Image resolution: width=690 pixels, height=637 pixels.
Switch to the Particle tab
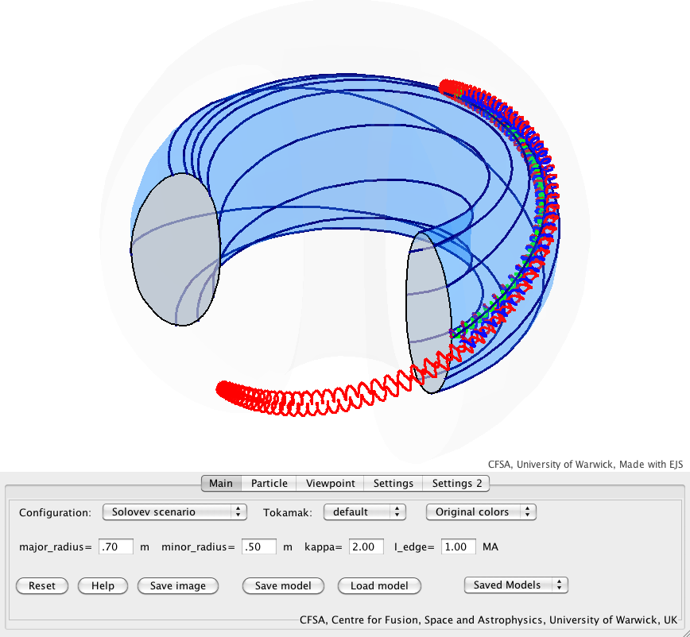pyautogui.click(x=269, y=483)
